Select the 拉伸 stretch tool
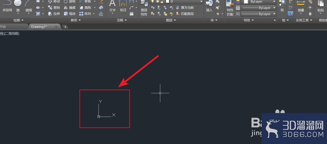This screenshot has height=144, width=327. point(54,14)
